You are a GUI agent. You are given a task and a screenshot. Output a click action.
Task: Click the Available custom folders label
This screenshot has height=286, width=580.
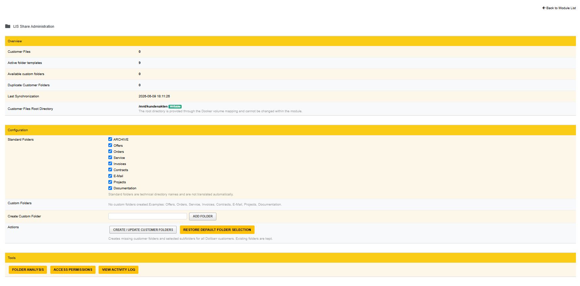(26, 74)
